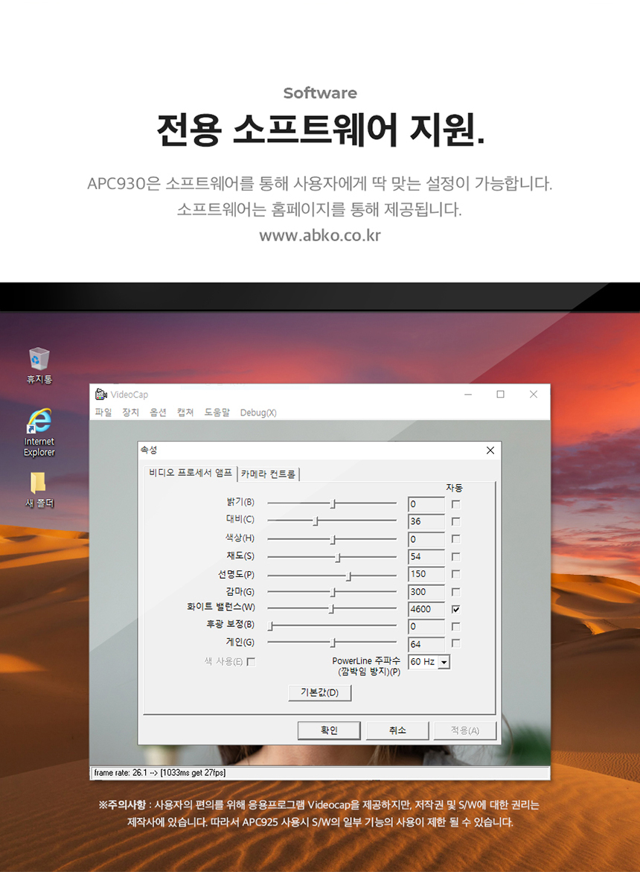Click the 감마(G) gamma slider handle
The width and height of the screenshot is (640, 872).
point(333,592)
